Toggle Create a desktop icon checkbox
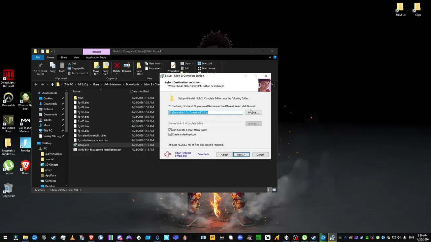Screen dimensions: 431x242 point(182,134)
